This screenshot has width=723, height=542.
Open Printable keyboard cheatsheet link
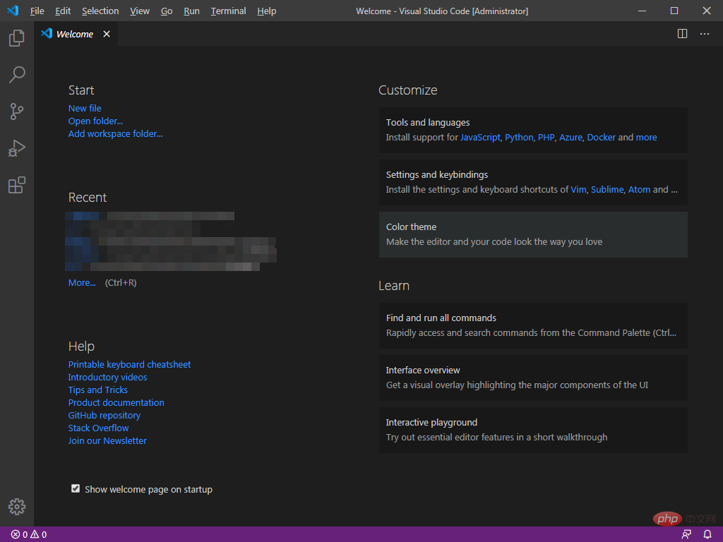pos(129,365)
